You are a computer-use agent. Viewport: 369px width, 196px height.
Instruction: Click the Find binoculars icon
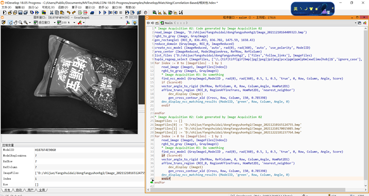coord(92,12)
